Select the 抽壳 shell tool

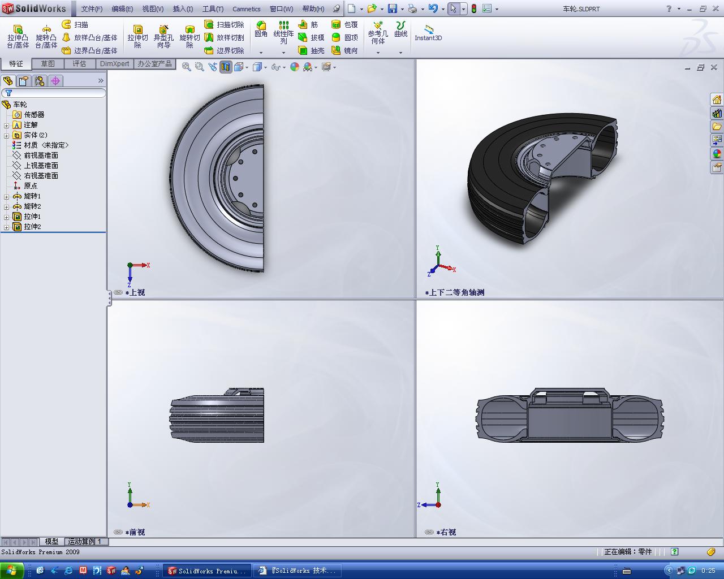pyautogui.click(x=311, y=50)
